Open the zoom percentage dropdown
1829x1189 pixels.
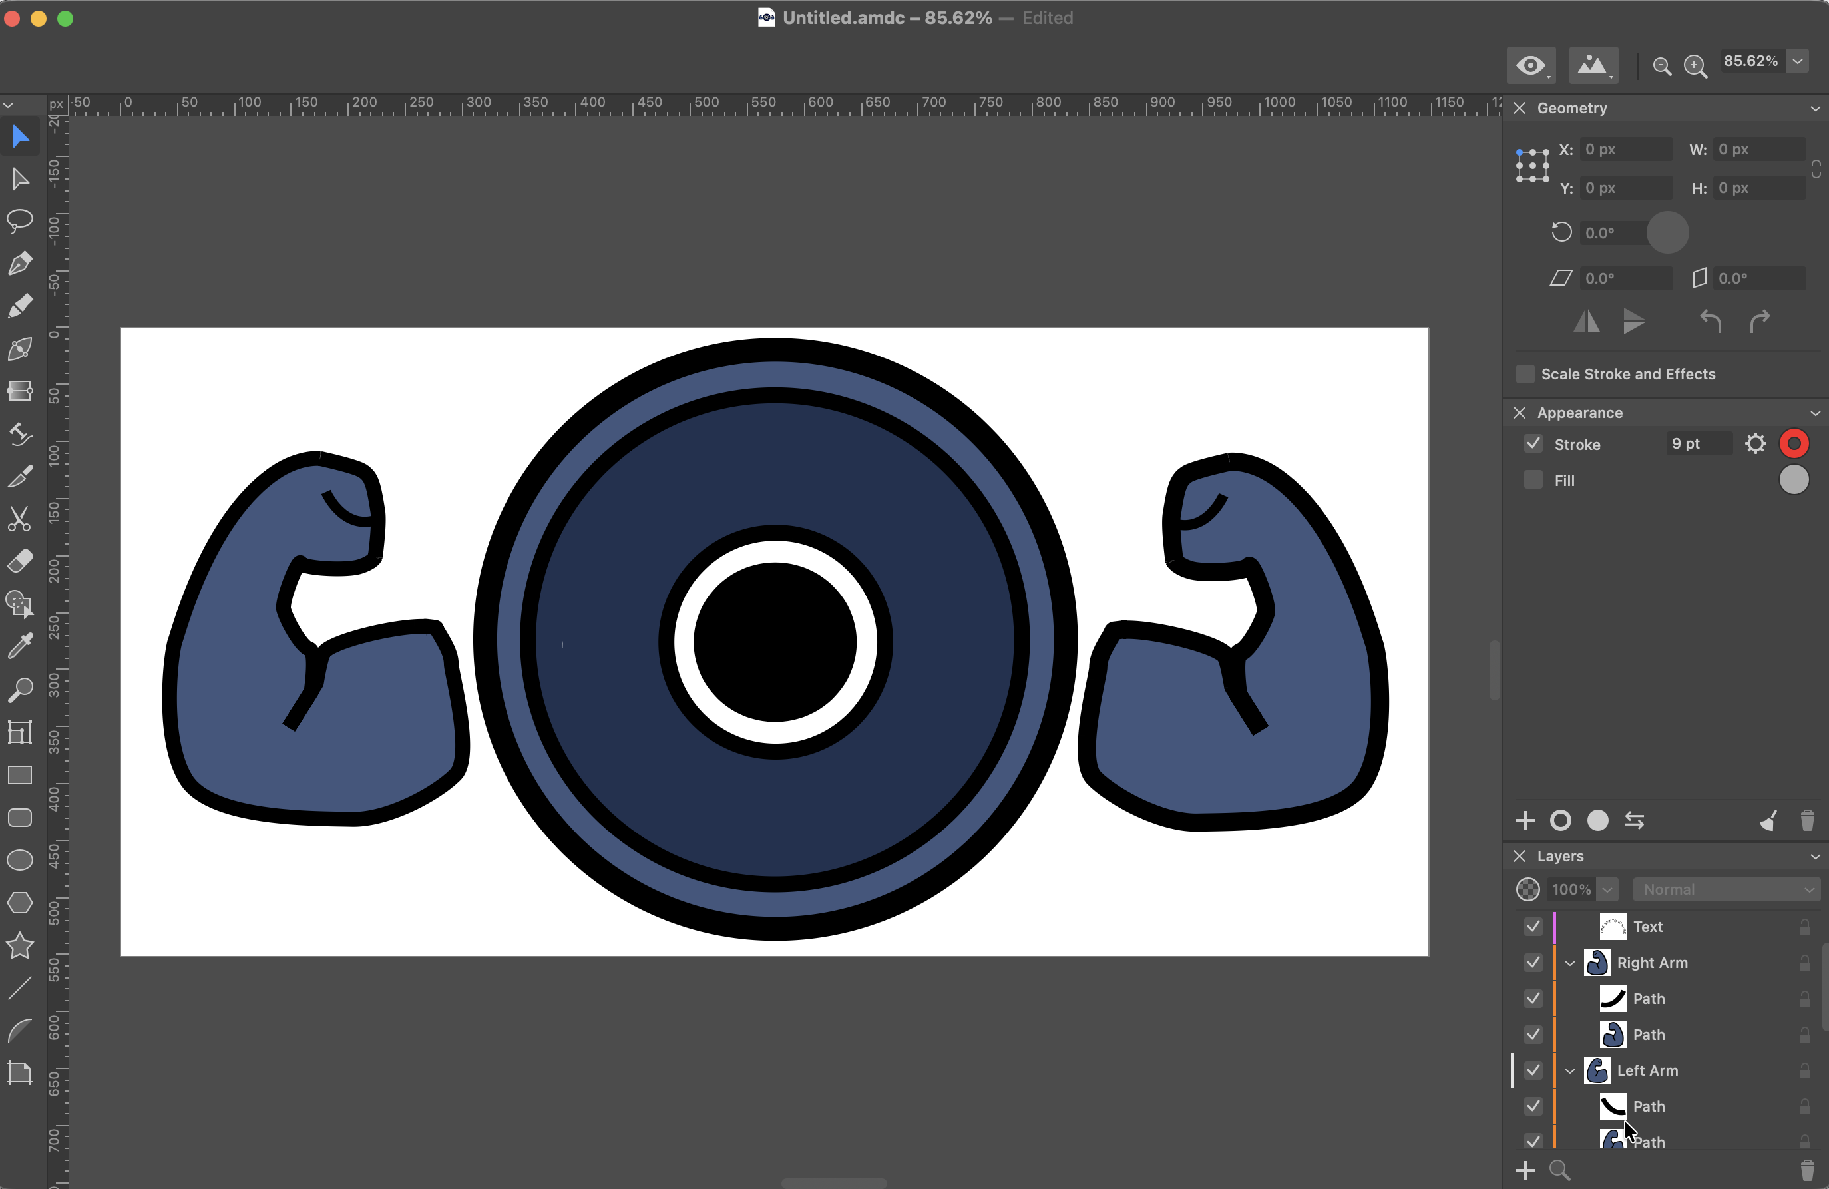[x=1798, y=61]
